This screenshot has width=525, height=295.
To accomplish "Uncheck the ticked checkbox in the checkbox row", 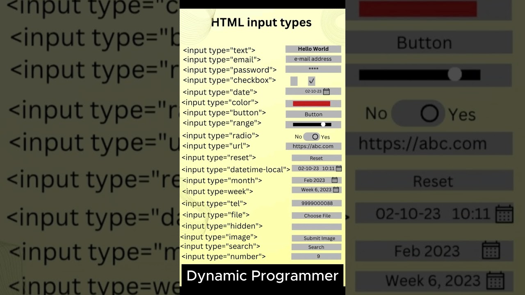I will click(312, 81).
